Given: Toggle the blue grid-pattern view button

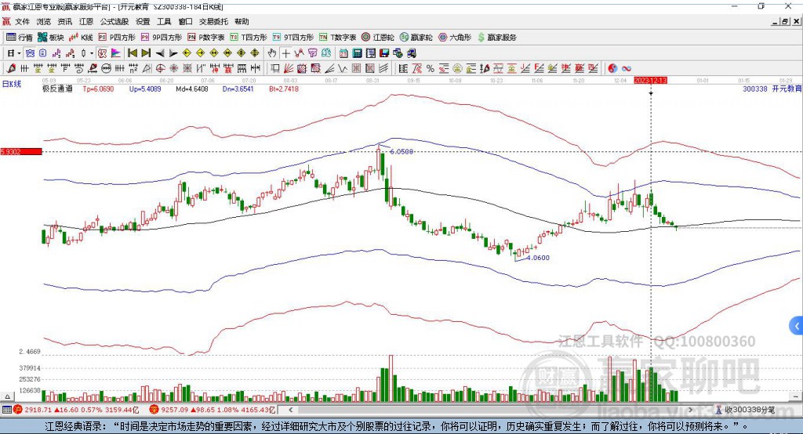Looking at the screenshot, I should coord(31,53).
